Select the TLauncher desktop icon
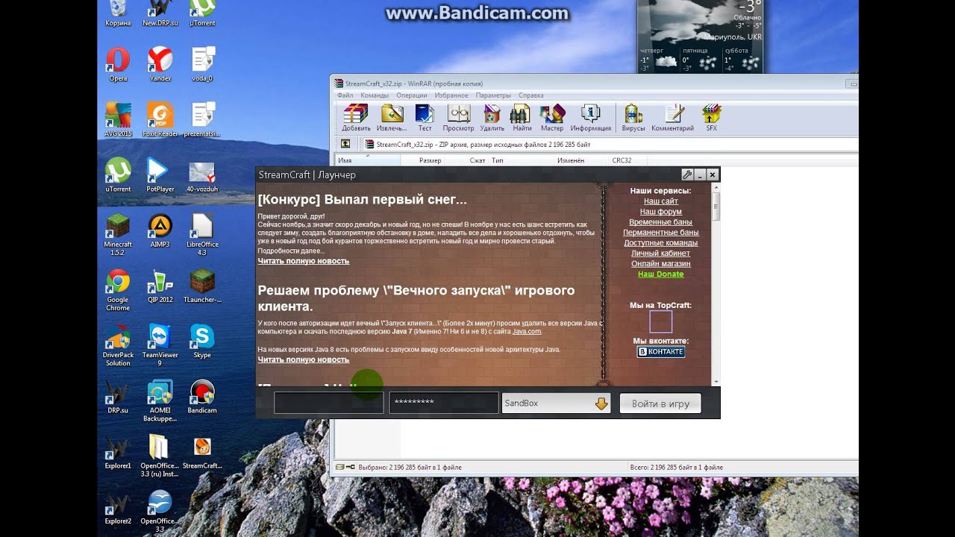Viewport: 955px width, 537px height. pyautogui.click(x=202, y=286)
